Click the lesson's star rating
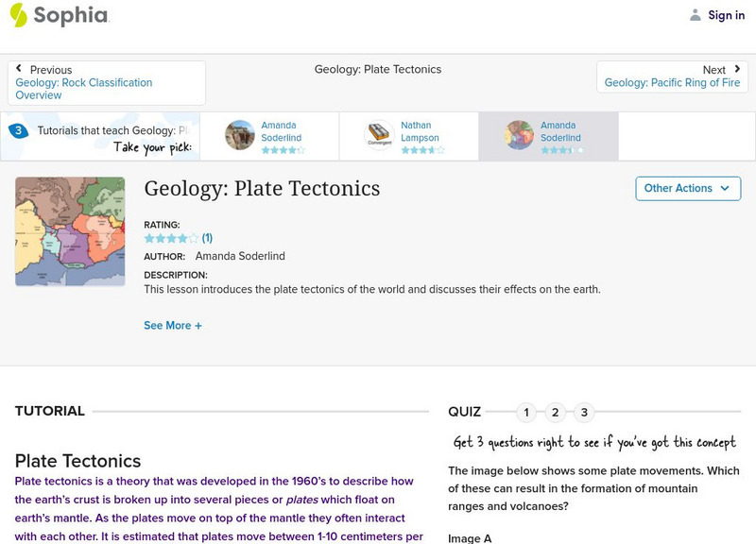This screenshot has height=544, width=756. (171, 238)
